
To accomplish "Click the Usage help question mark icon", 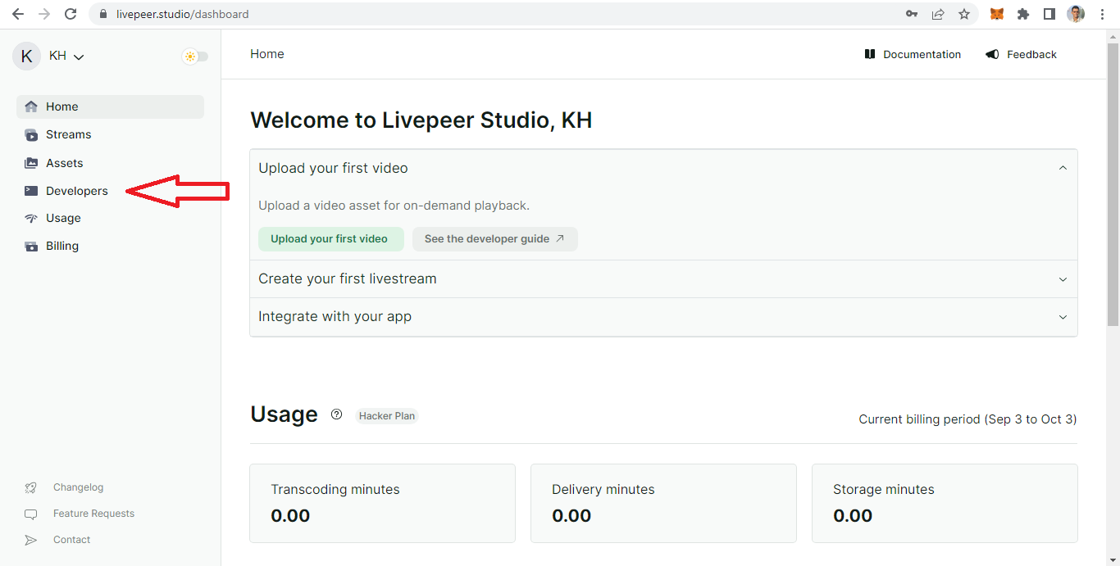I will [336, 414].
